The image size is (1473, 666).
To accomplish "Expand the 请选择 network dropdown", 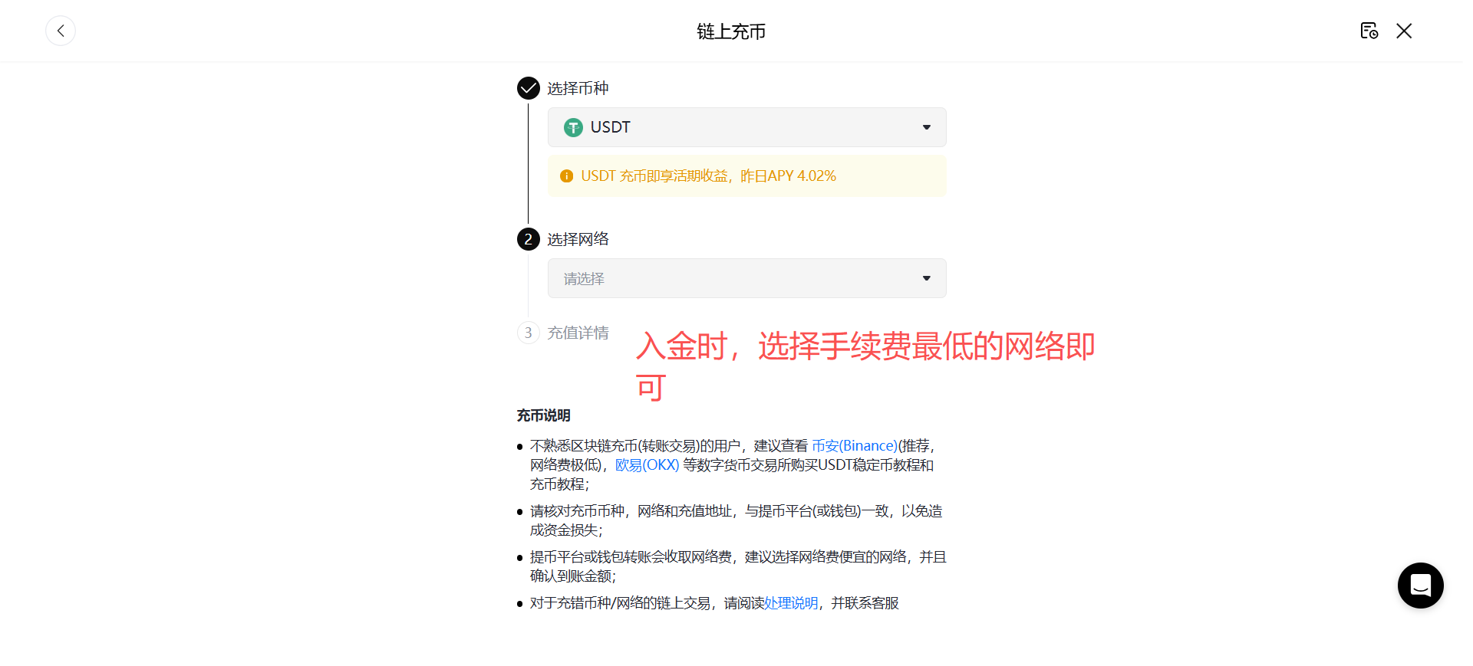I will click(x=746, y=278).
